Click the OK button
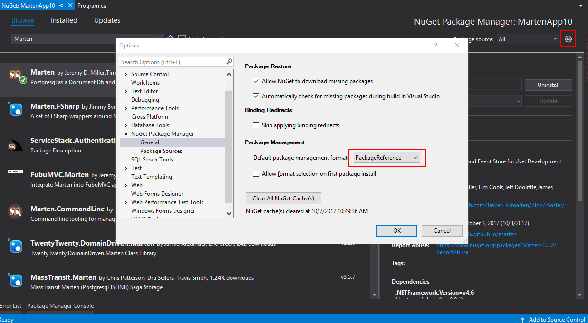 click(x=397, y=231)
